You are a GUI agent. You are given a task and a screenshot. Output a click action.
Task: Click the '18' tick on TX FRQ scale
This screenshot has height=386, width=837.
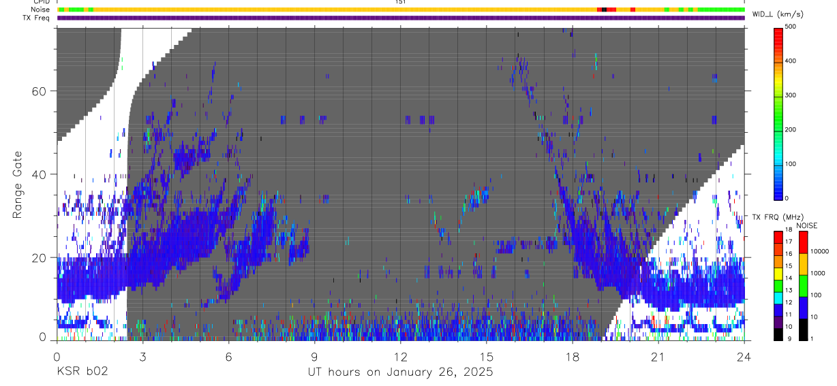point(788,230)
